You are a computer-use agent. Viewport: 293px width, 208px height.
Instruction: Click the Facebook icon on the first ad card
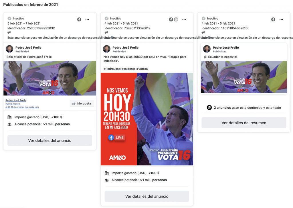point(79,19)
